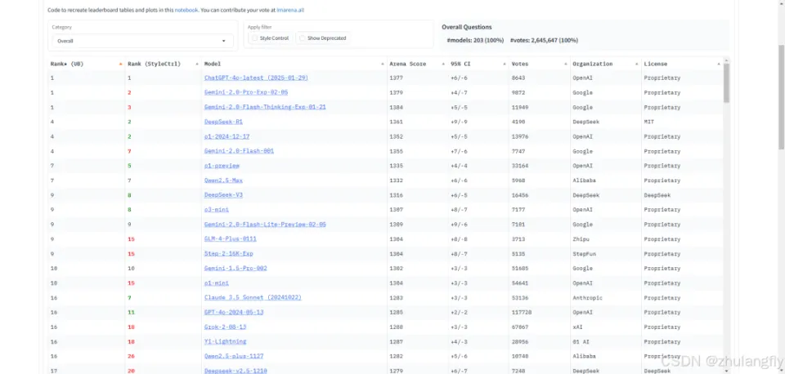785x374 pixels.
Task: Tick the Show Deprecated checkbox
Action: (x=303, y=38)
